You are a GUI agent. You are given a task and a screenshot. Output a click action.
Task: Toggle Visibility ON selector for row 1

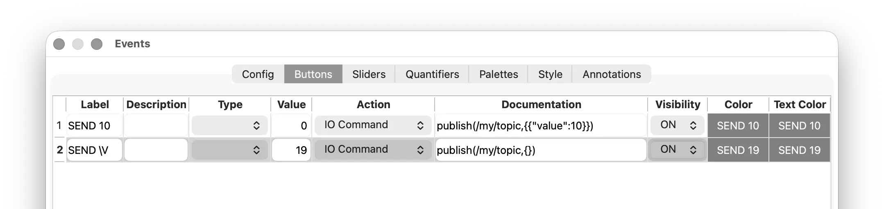[678, 125]
